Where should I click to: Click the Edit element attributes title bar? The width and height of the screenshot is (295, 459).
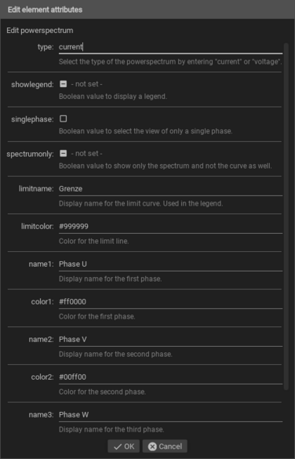147,9
